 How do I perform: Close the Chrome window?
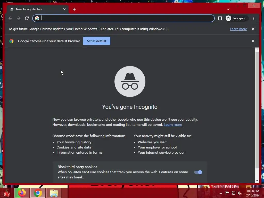click(254, 6)
